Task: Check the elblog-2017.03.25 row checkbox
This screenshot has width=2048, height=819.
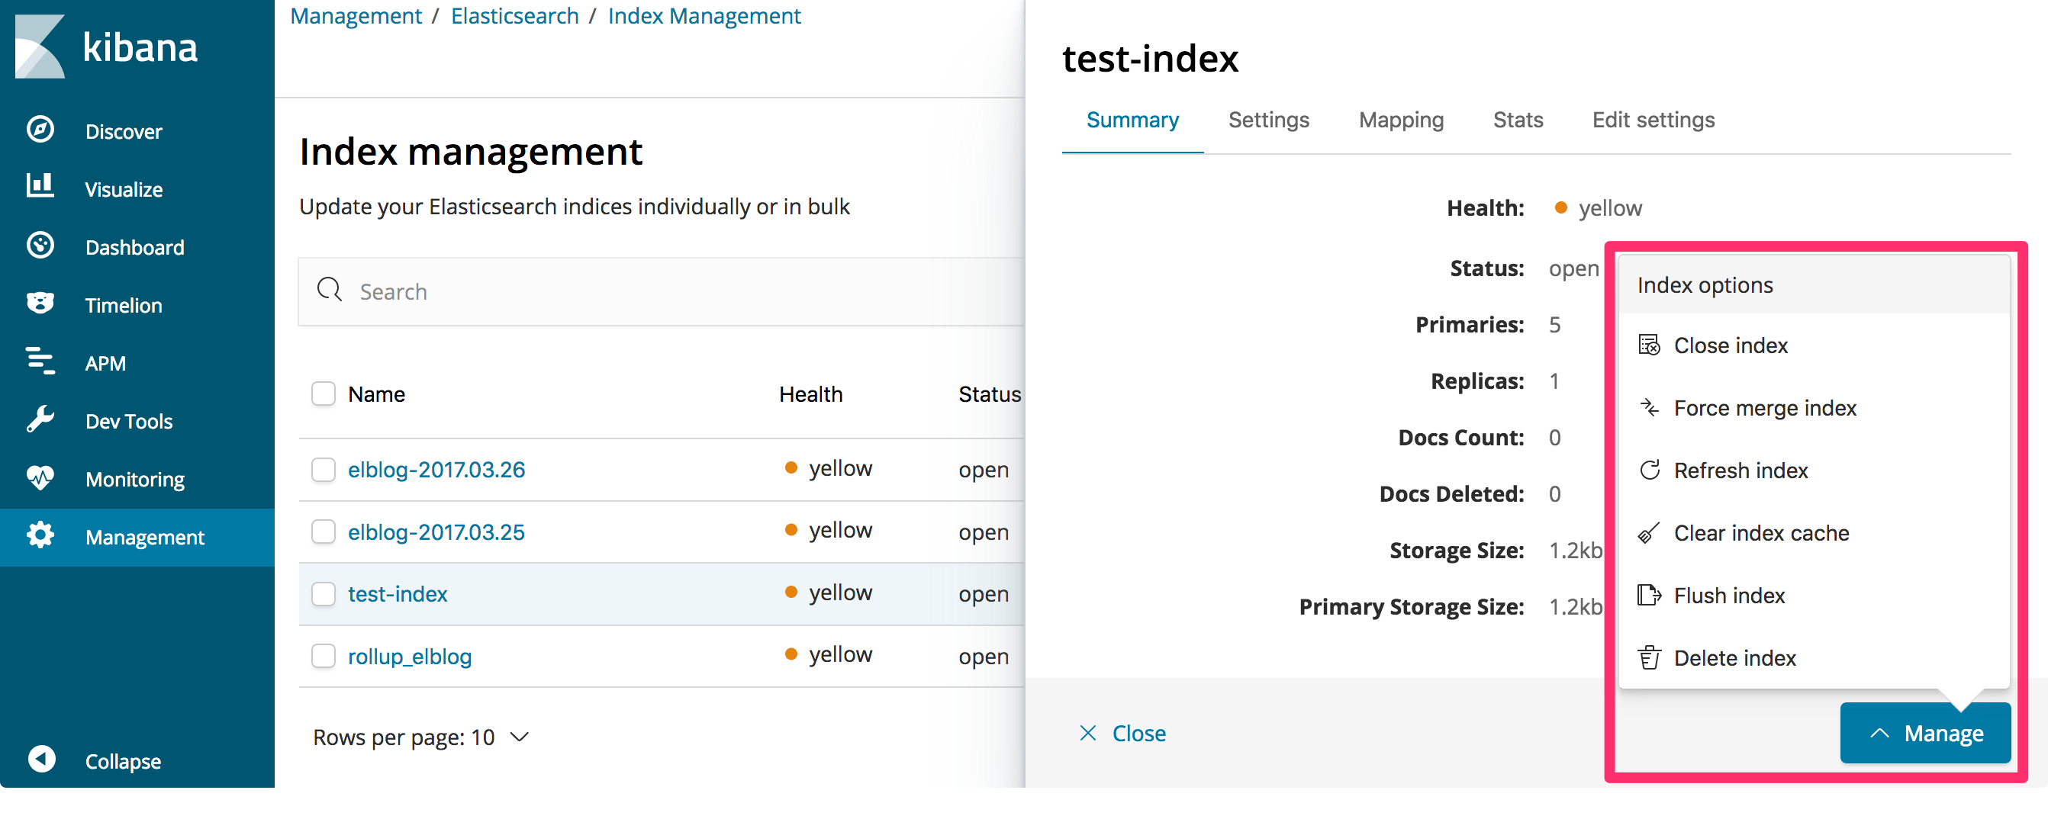Action: click(323, 532)
